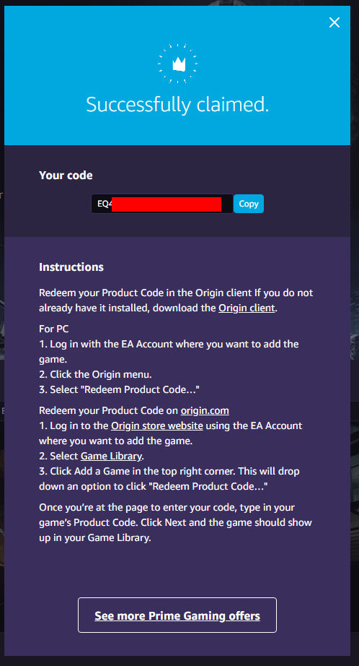This screenshot has width=359, height=666.
Task: Click the step Click the Origin menu
Action: click(x=95, y=375)
